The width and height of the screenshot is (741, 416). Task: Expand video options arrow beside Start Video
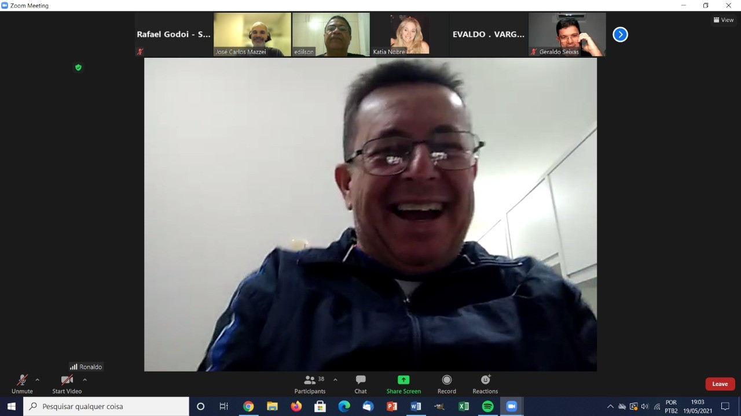pos(85,380)
